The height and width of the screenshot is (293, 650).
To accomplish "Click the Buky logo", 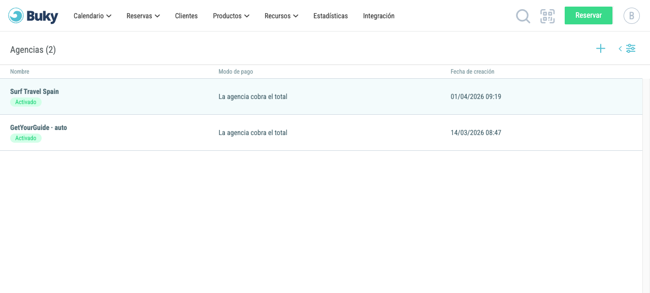I will point(33,16).
